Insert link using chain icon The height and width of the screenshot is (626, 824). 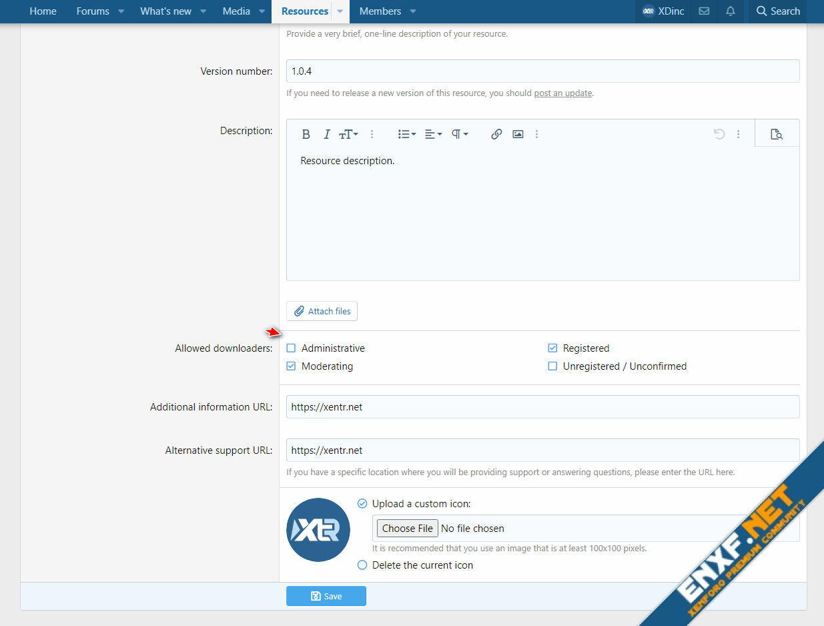tap(496, 134)
